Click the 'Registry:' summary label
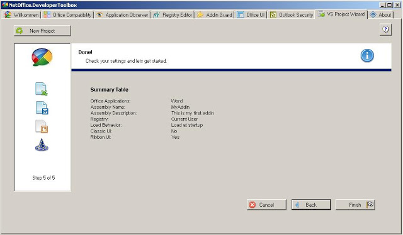Image resolution: width=403 pixels, height=235 pixels. click(x=99, y=119)
